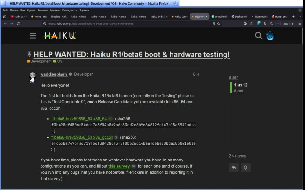This screenshot has width=305, height=190.
Task: Click the blue shield extension icon
Action: pos(258,23)
